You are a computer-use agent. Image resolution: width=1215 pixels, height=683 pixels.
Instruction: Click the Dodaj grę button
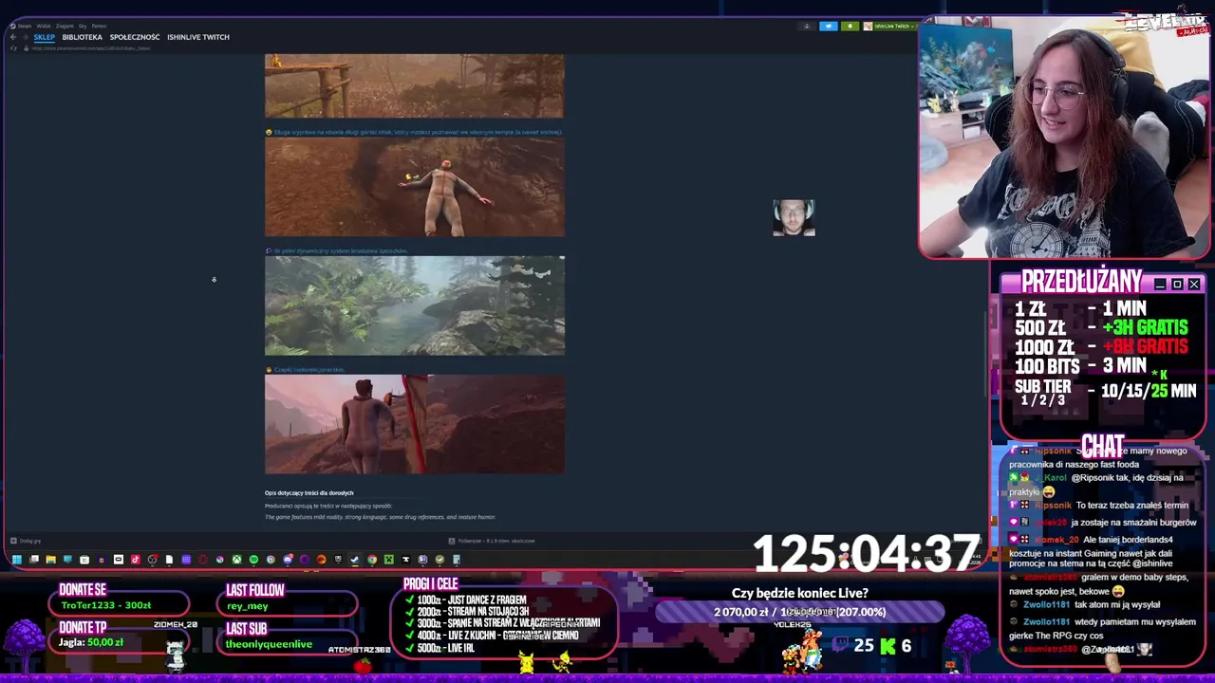(27, 541)
